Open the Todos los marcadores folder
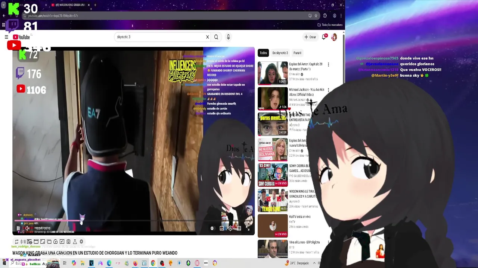 (330, 25)
